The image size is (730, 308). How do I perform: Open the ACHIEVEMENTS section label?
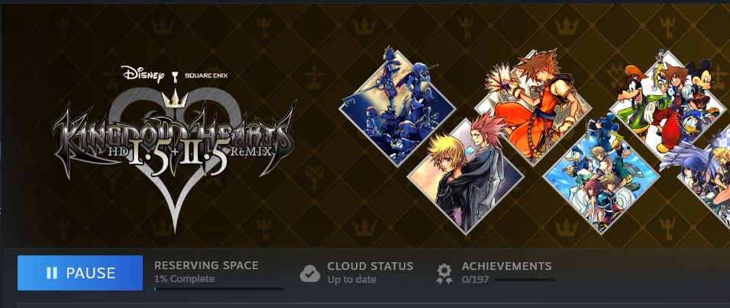click(x=506, y=266)
